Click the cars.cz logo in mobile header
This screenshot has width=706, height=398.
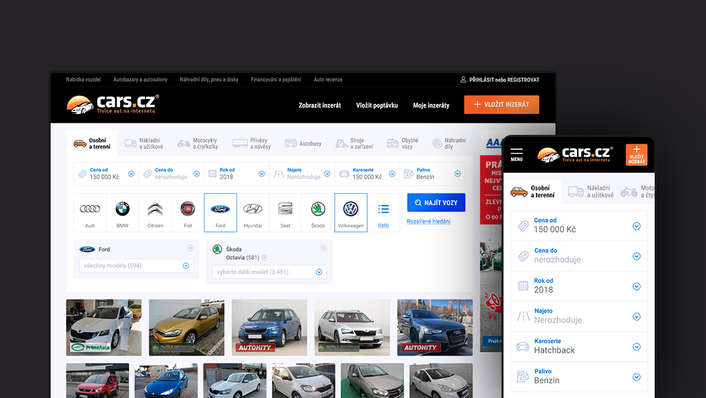(x=575, y=154)
